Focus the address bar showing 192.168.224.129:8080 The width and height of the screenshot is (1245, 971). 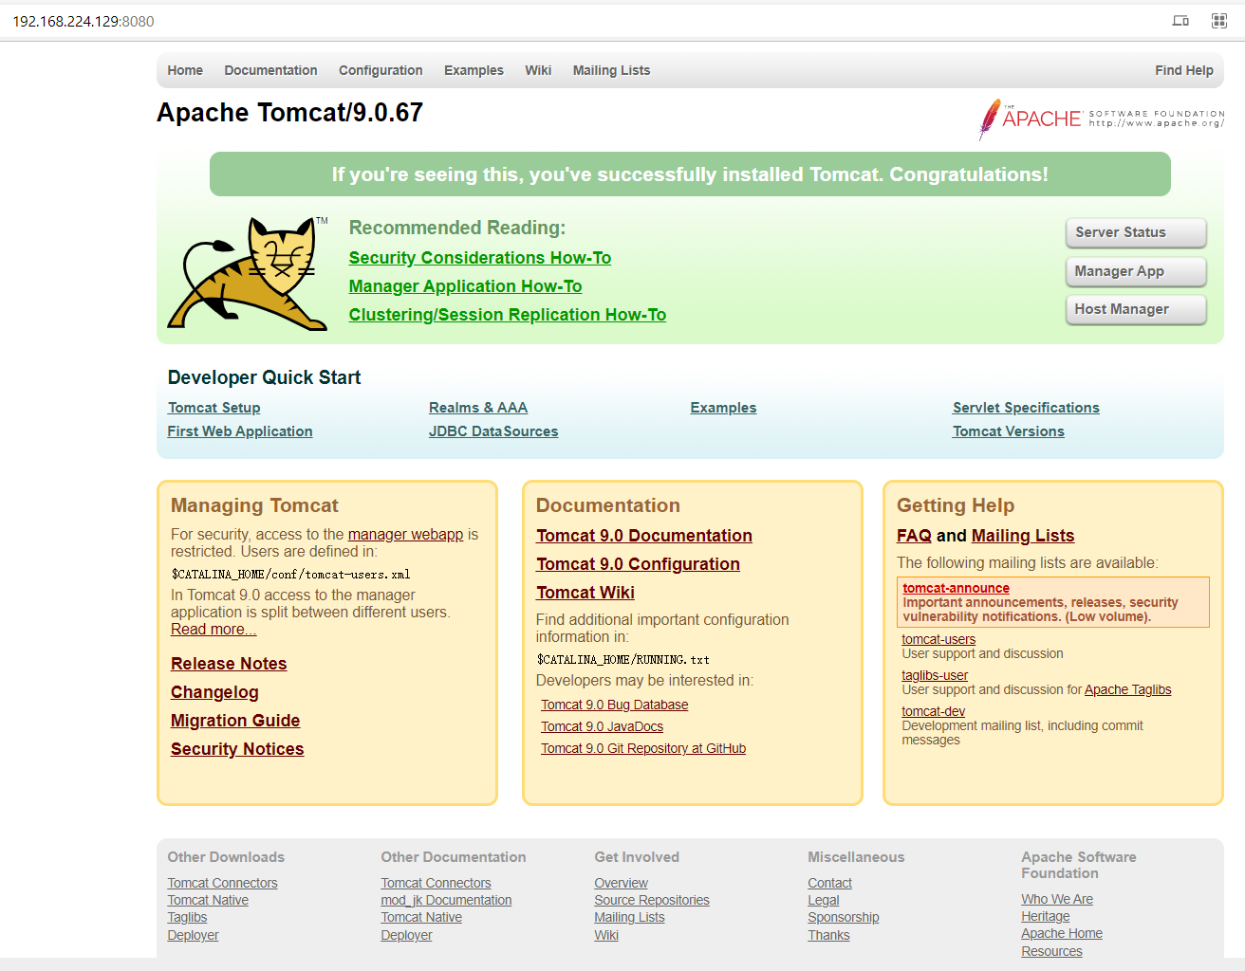tap(84, 21)
